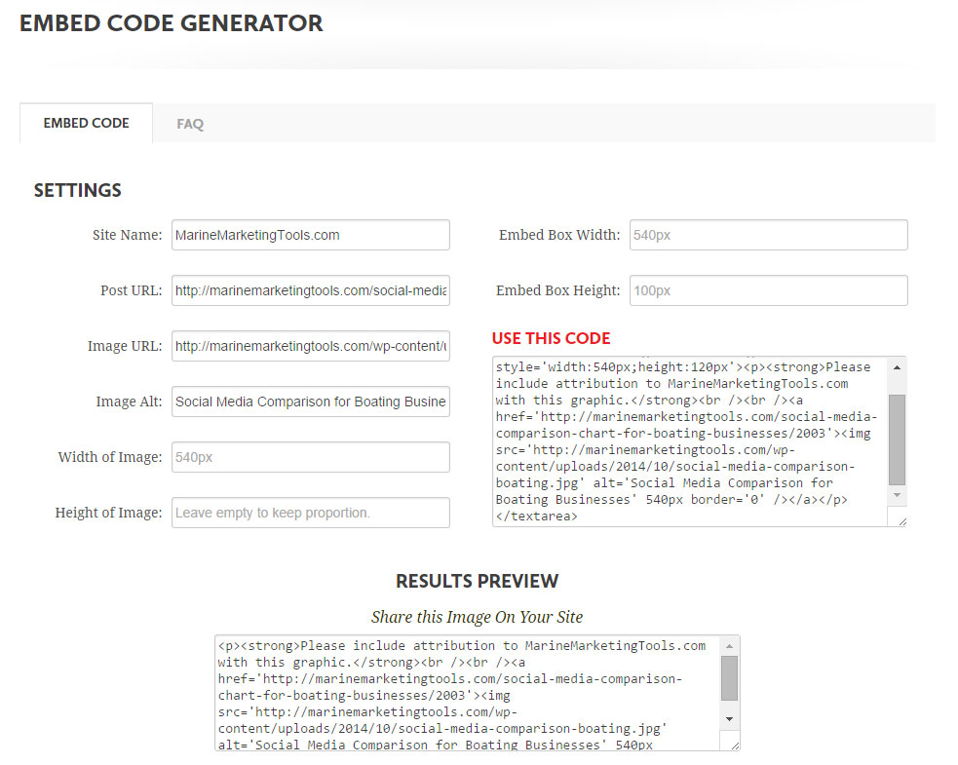Viewport: 958px width, 765px height.
Task: Select the EMBED CODE tab
Action: [x=86, y=123]
